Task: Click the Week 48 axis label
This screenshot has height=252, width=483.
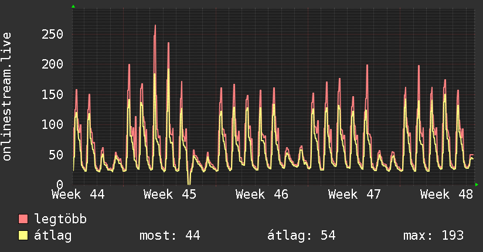Action: point(446,195)
